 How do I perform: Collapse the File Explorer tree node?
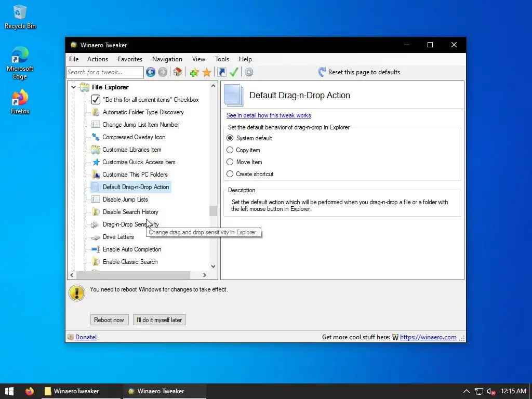73,87
